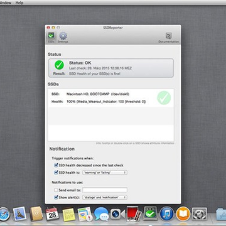Click the info tooltip hint below SSD list
The image size is (226, 226).
click(135, 143)
